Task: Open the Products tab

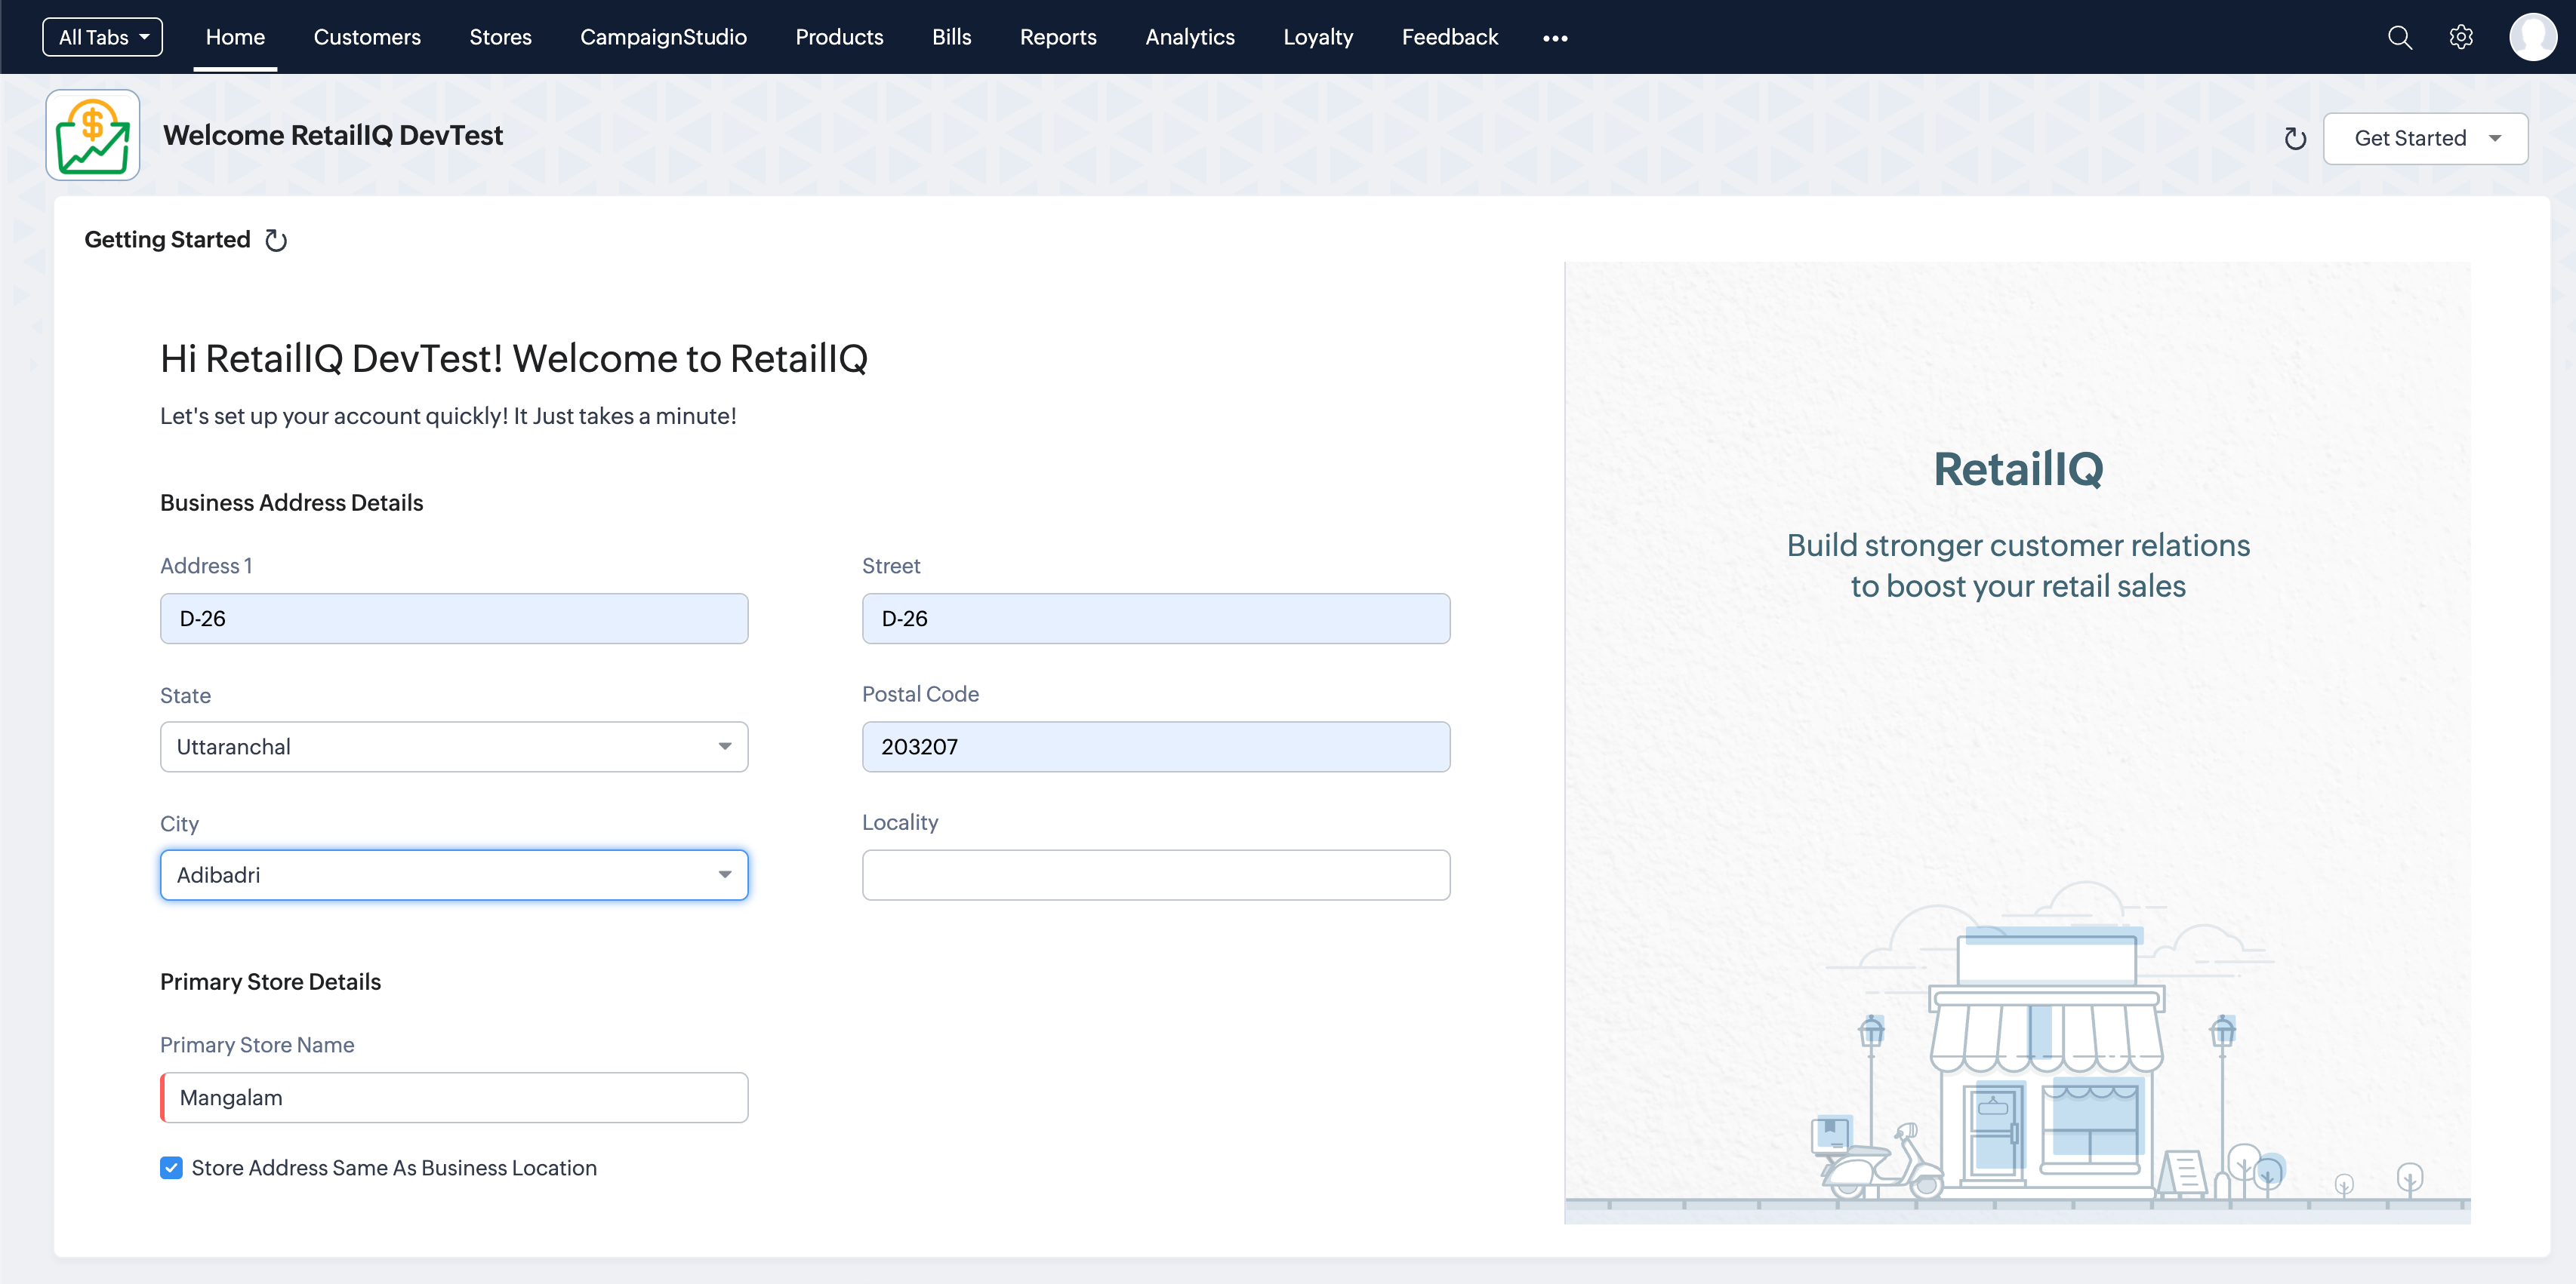Action: (x=839, y=37)
